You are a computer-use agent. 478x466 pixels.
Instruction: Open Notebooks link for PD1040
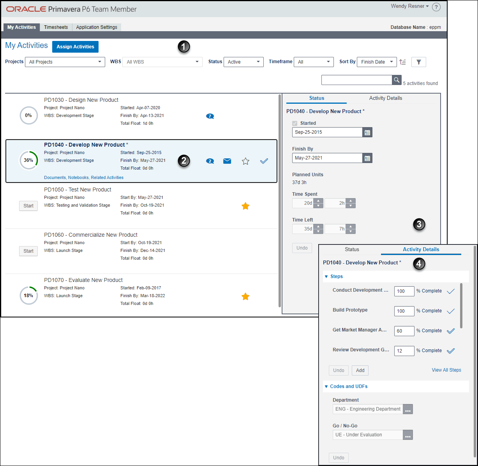pyautogui.click(x=78, y=177)
